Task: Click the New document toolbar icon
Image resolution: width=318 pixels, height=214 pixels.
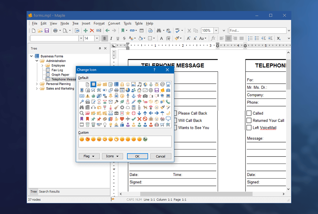Action: [33, 31]
